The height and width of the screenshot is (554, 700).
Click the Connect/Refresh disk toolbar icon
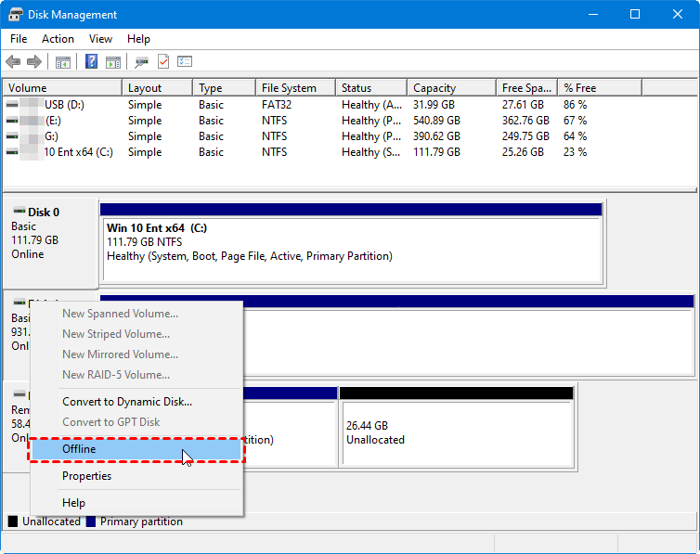pyautogui.click(x=141, y=62)
